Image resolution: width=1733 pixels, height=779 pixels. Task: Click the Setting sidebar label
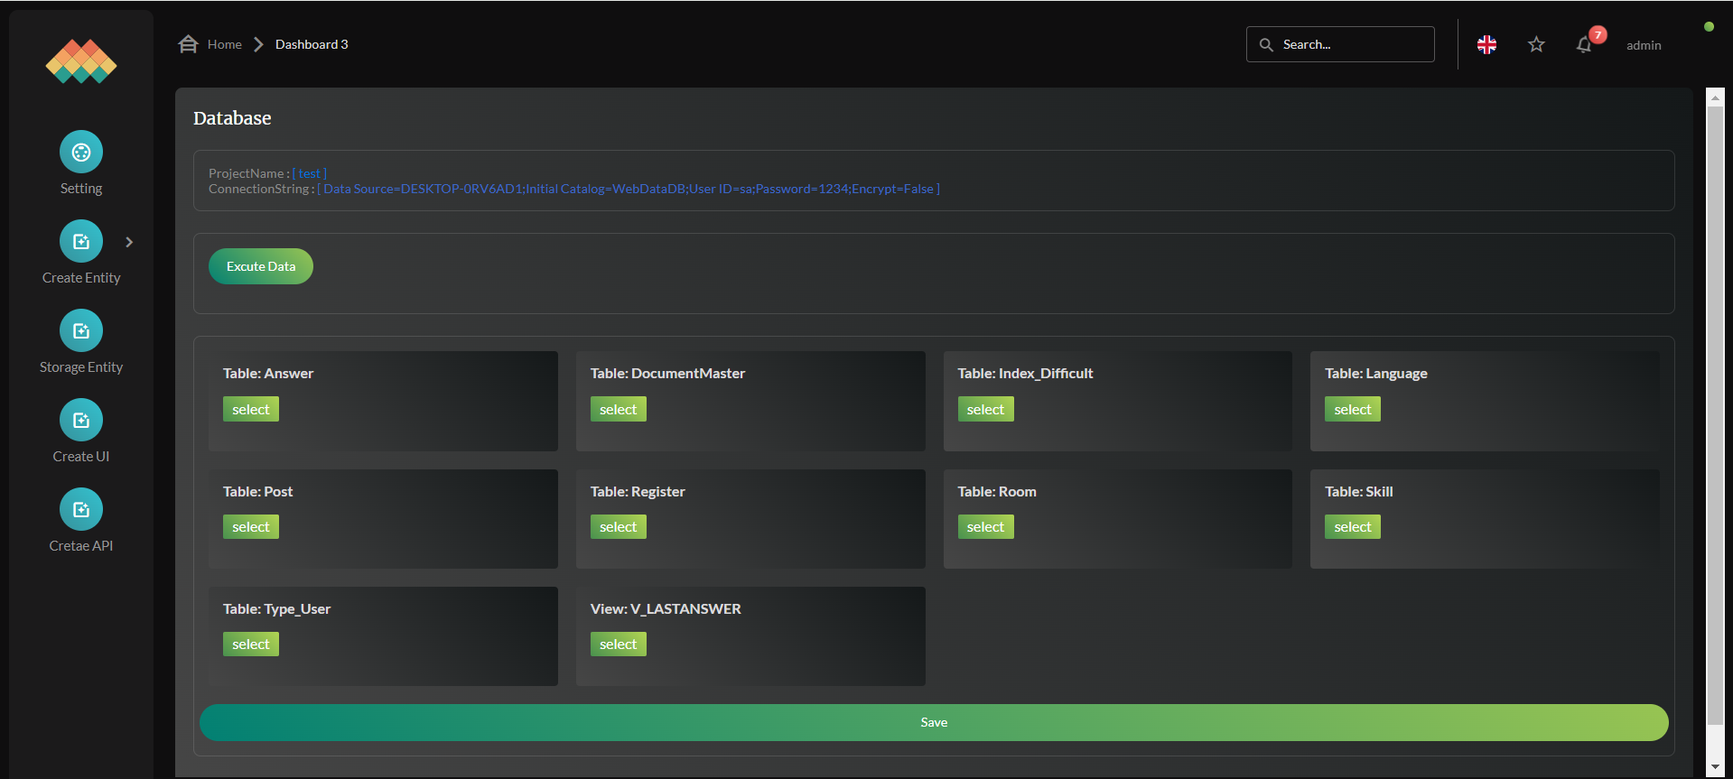click(x=81, y=188)
